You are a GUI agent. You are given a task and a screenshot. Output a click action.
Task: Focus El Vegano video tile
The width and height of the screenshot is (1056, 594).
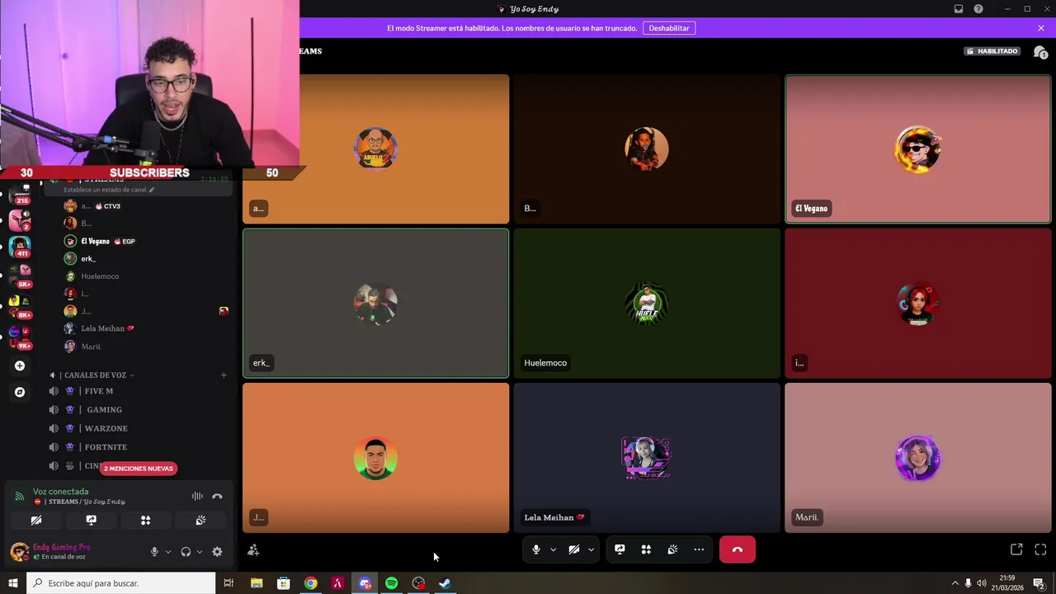(x=917, y=148)
